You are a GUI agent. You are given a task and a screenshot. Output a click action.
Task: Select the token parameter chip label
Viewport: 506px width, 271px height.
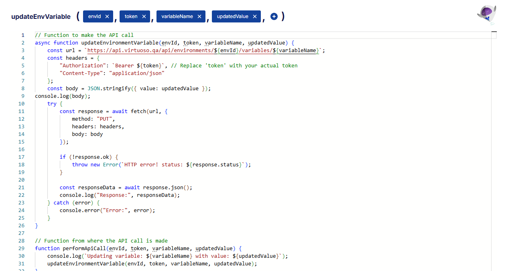pos(131,16)
